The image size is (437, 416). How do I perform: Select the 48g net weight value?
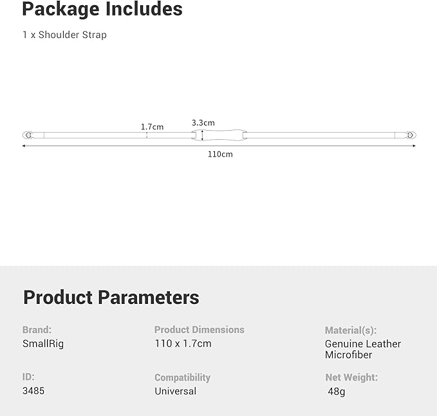point(337,392)
